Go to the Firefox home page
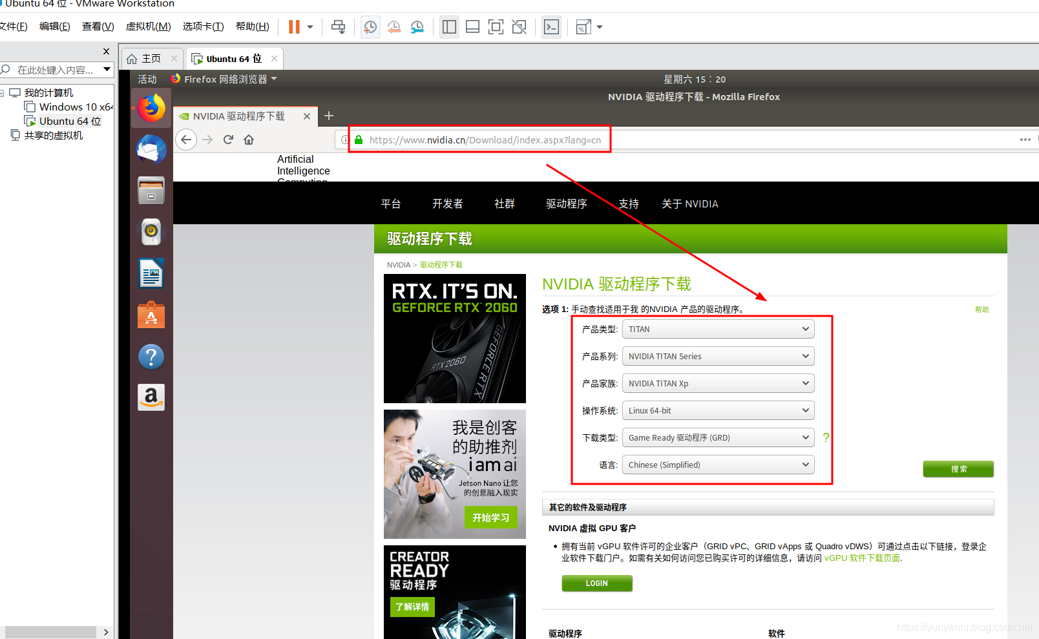This screenshot has width=1039, height=639. point(249,140)
